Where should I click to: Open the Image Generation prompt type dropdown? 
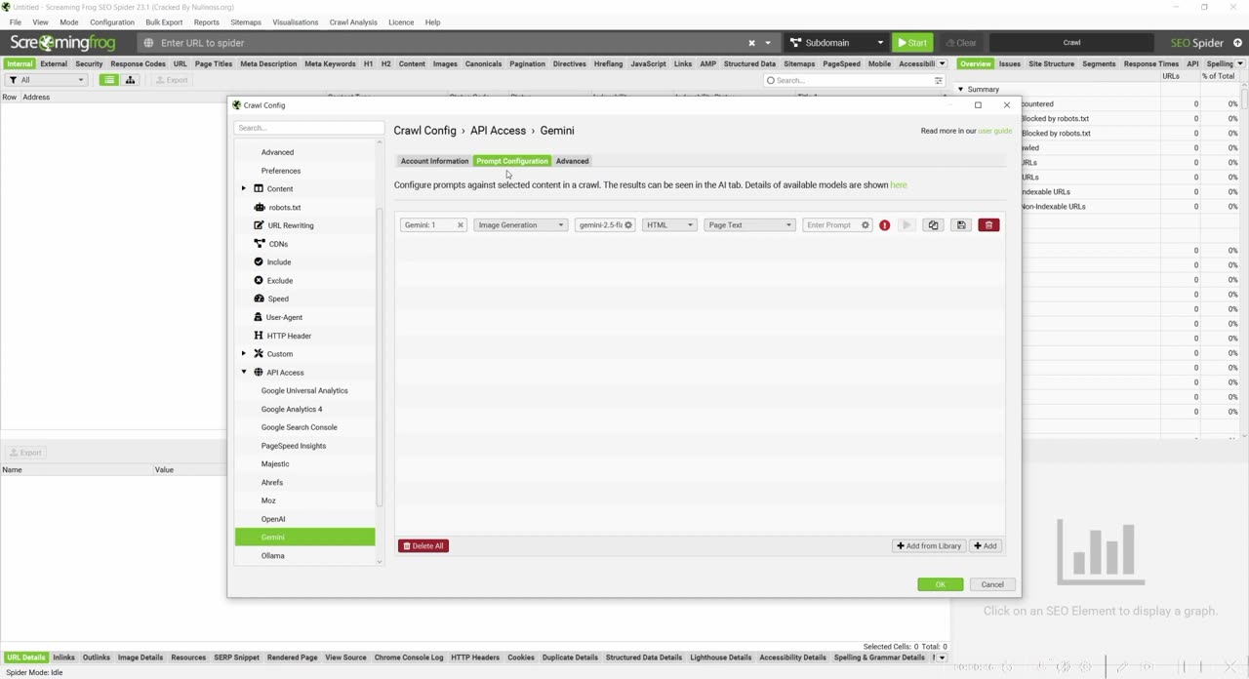[x=520, y=225]
